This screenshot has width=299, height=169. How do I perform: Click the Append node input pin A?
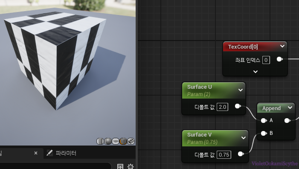(264, 120)
